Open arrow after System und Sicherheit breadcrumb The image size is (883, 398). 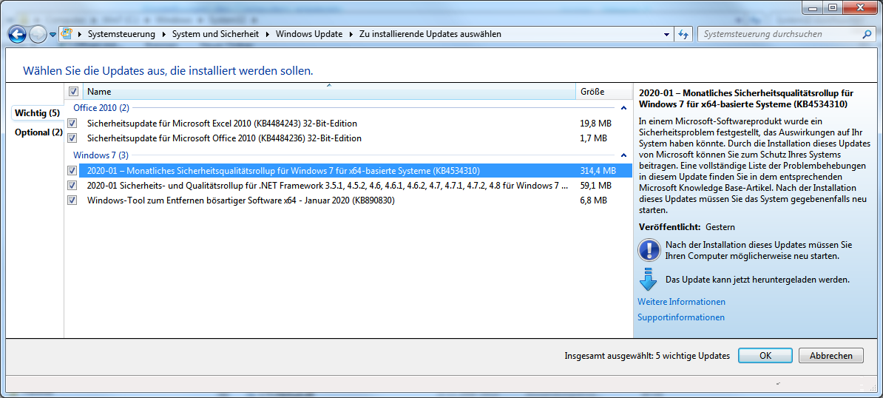click(x=267, y=34)
